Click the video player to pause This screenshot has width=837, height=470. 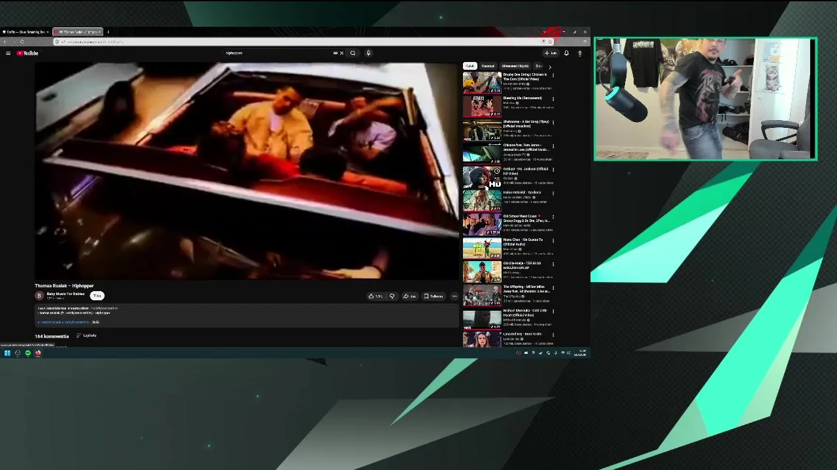click(x=247, y=171)
